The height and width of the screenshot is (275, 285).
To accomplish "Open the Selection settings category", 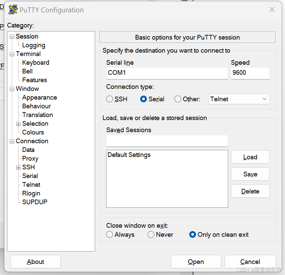I will click(x=35, y=123).
